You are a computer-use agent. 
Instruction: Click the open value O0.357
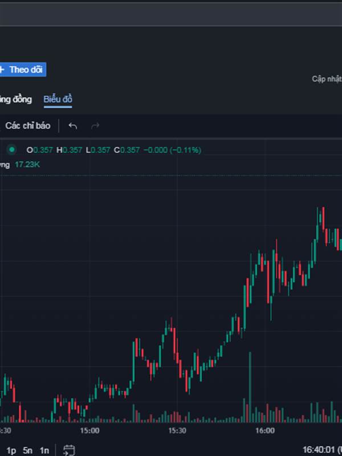click(39, 150)
